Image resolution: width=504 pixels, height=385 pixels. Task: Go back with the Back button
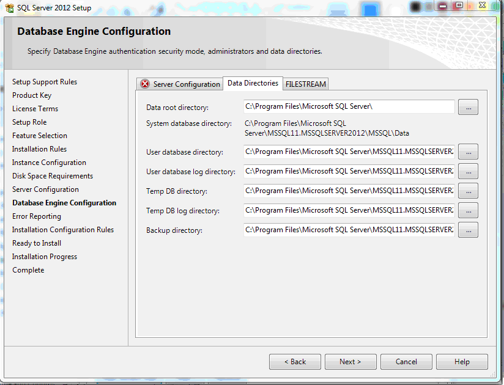pyautogui.click(x=295, y=362)
